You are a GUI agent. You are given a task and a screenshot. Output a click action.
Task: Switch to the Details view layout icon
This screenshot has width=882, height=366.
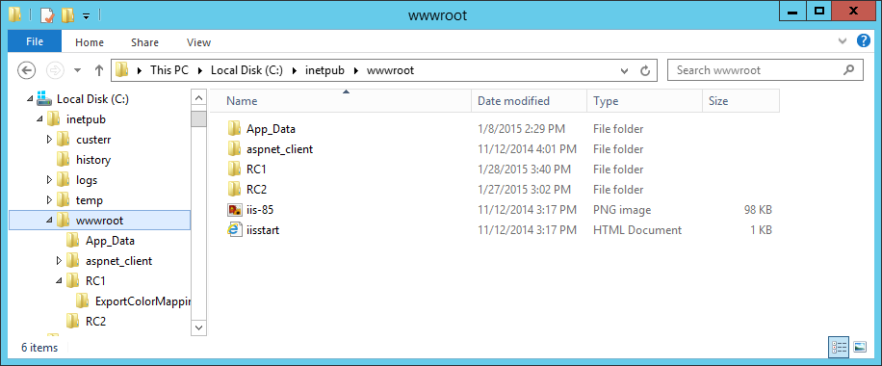839,347
